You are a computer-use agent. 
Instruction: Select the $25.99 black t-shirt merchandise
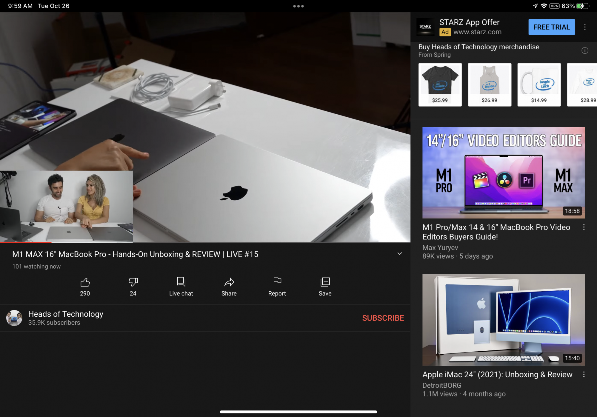[440, 85]
